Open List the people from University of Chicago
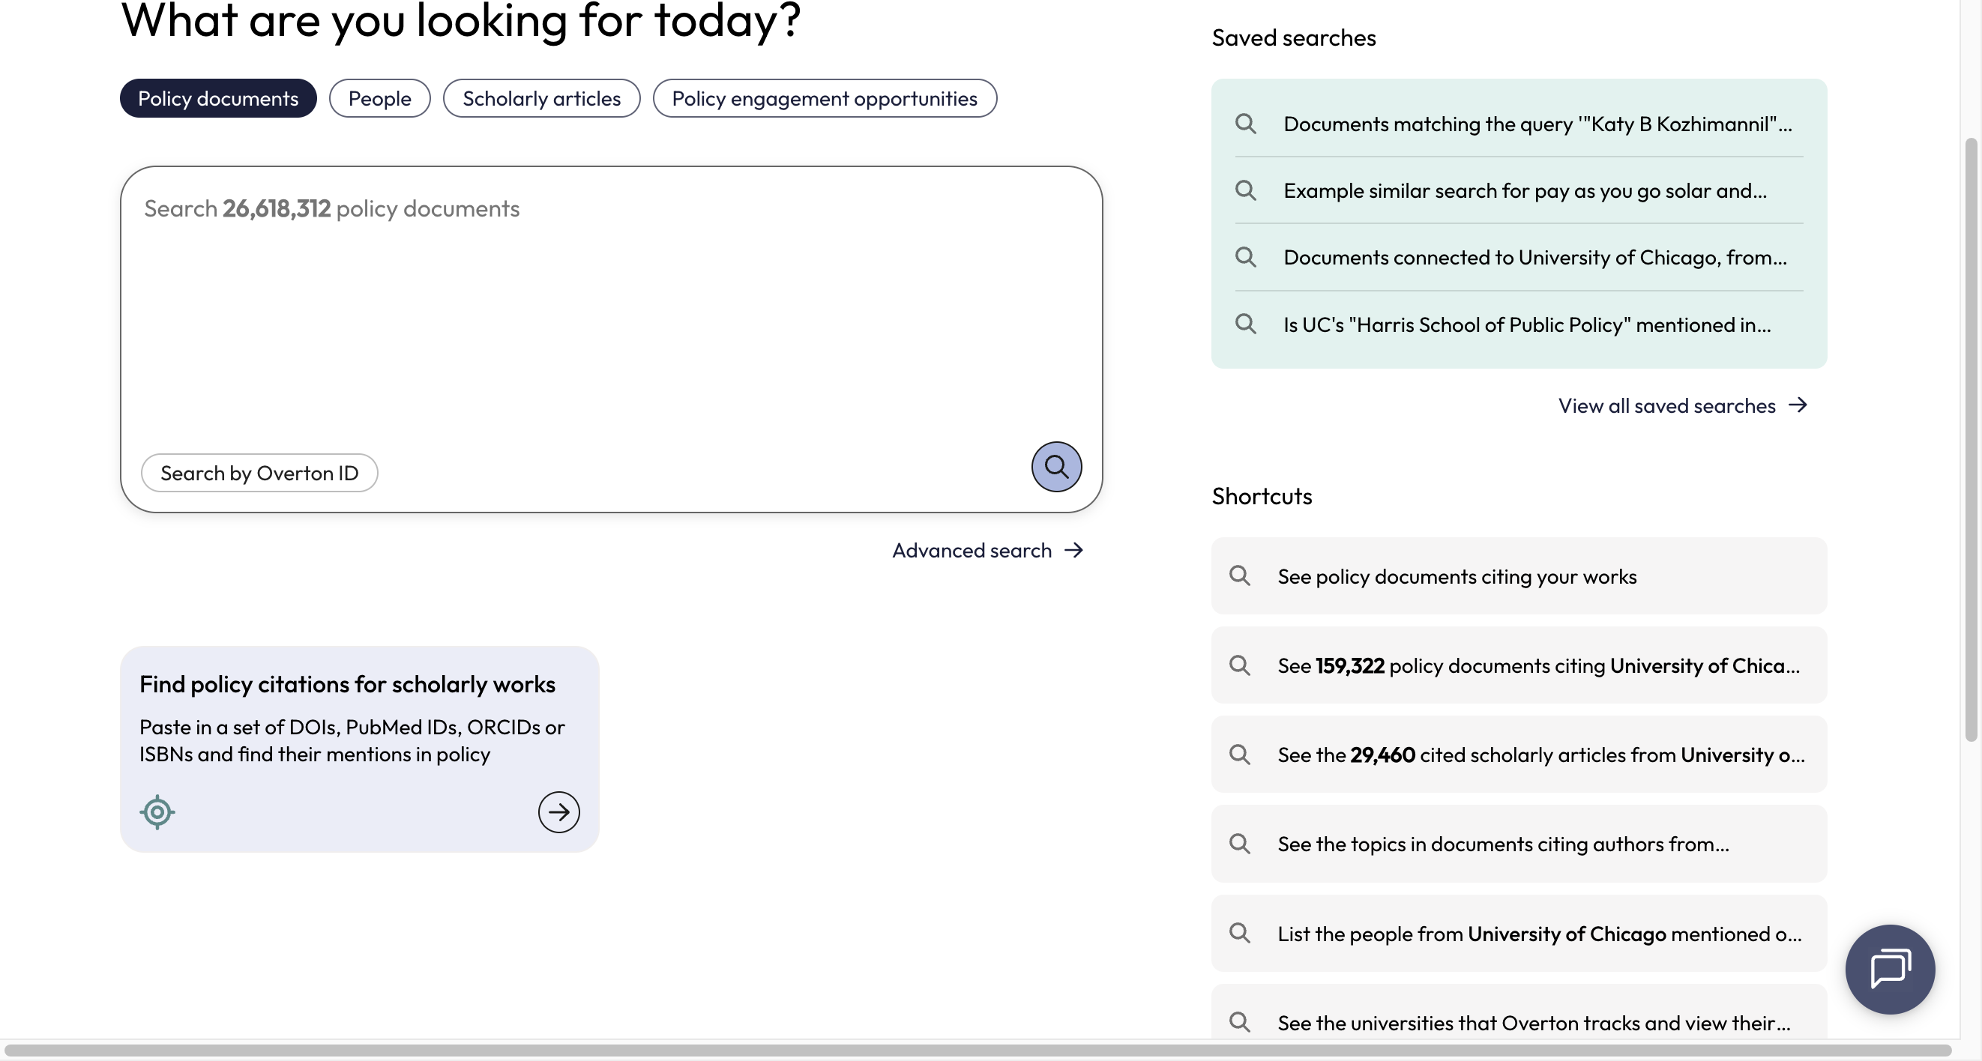1982x1061 pixels. 1519,933
